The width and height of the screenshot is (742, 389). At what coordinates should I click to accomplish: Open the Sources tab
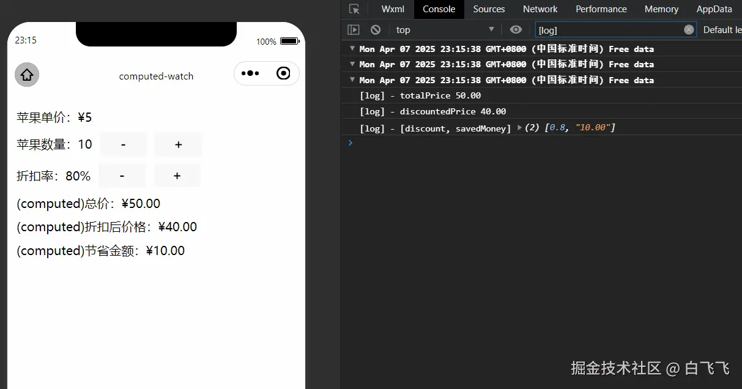(489, 9)
